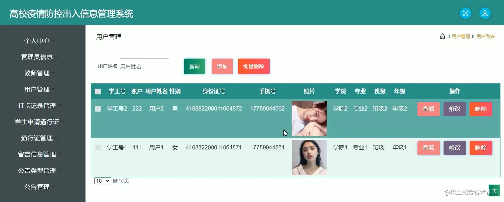Open the 用户管理 sidebar menu item

point(37,89)
